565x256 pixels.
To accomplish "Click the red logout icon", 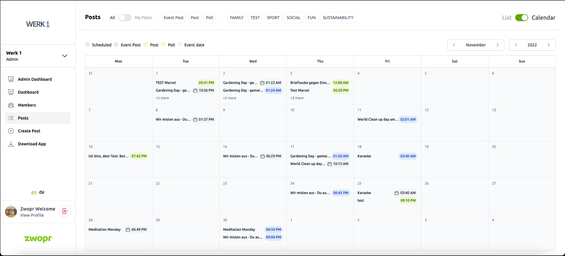I will (x=65, y=211).
